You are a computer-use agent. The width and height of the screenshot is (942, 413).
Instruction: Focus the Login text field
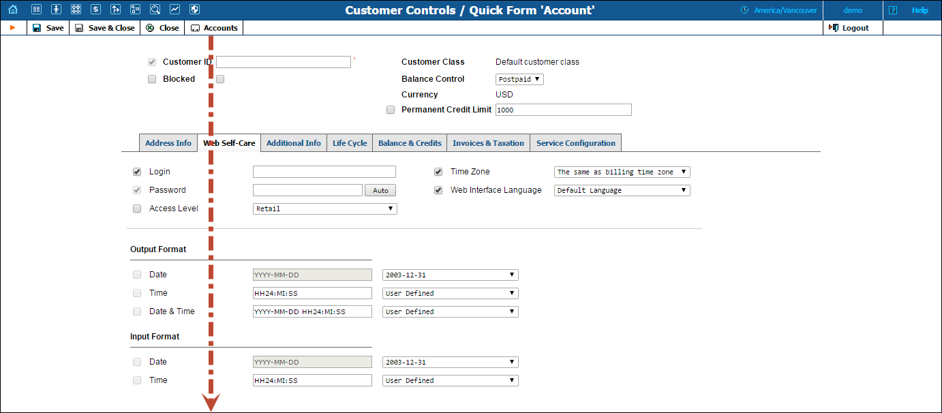point(324,172)
